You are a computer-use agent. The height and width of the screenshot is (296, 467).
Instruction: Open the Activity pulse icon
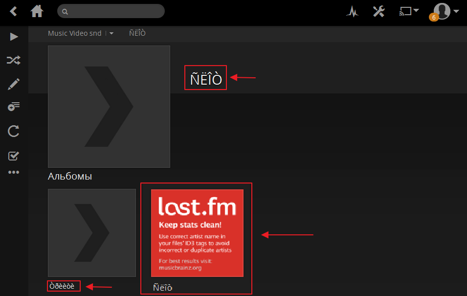click(353, 12)
